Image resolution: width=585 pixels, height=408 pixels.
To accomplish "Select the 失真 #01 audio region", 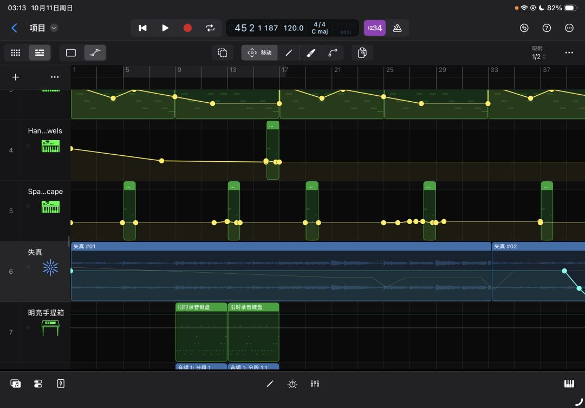I will click(281, 271).
